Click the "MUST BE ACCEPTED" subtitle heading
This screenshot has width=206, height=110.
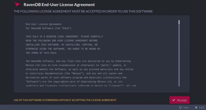click(x=83, y=11)
